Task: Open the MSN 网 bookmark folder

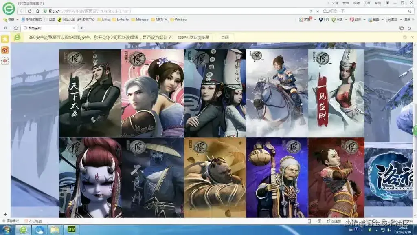Action: 159,20
